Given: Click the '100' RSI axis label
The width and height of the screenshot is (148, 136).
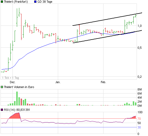Looking at the screenshot, I should tap(140, 112).
